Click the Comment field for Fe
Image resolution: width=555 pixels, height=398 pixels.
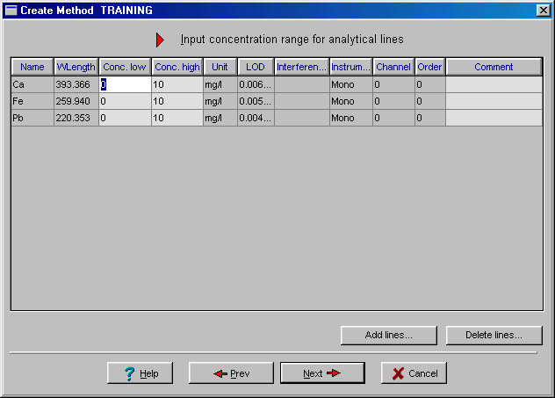coord(494,101)
